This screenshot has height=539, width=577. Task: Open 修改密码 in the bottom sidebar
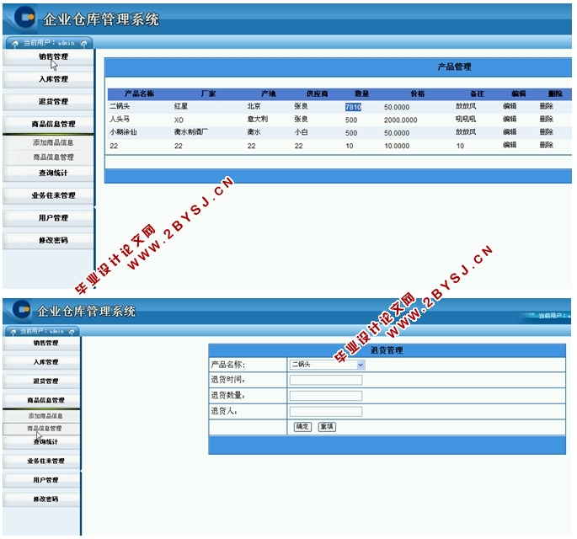(x=41, y=499)
